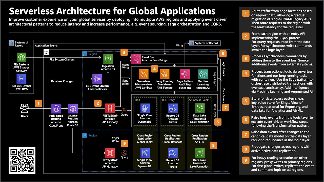Click the API Gateway icon receiving Route 53 traffic directly
This screenshot has height=182, width=324.
(110, 109)
